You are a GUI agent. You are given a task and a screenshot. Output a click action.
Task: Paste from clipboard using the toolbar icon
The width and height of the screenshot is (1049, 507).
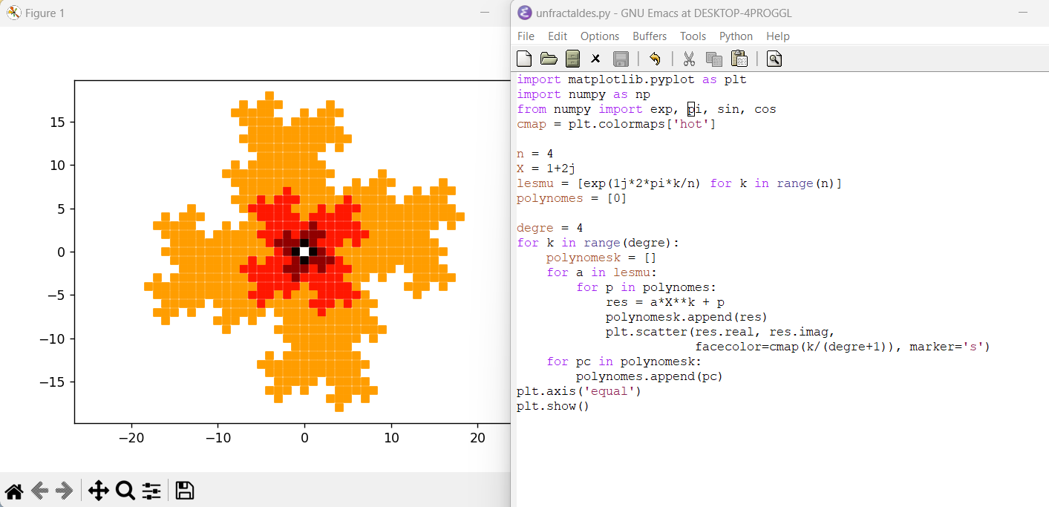[739, 59]
